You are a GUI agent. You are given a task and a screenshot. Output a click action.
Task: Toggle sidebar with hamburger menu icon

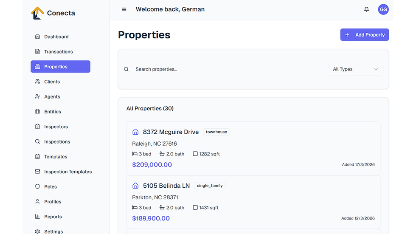pyautogui.click(x=124, y=9)
